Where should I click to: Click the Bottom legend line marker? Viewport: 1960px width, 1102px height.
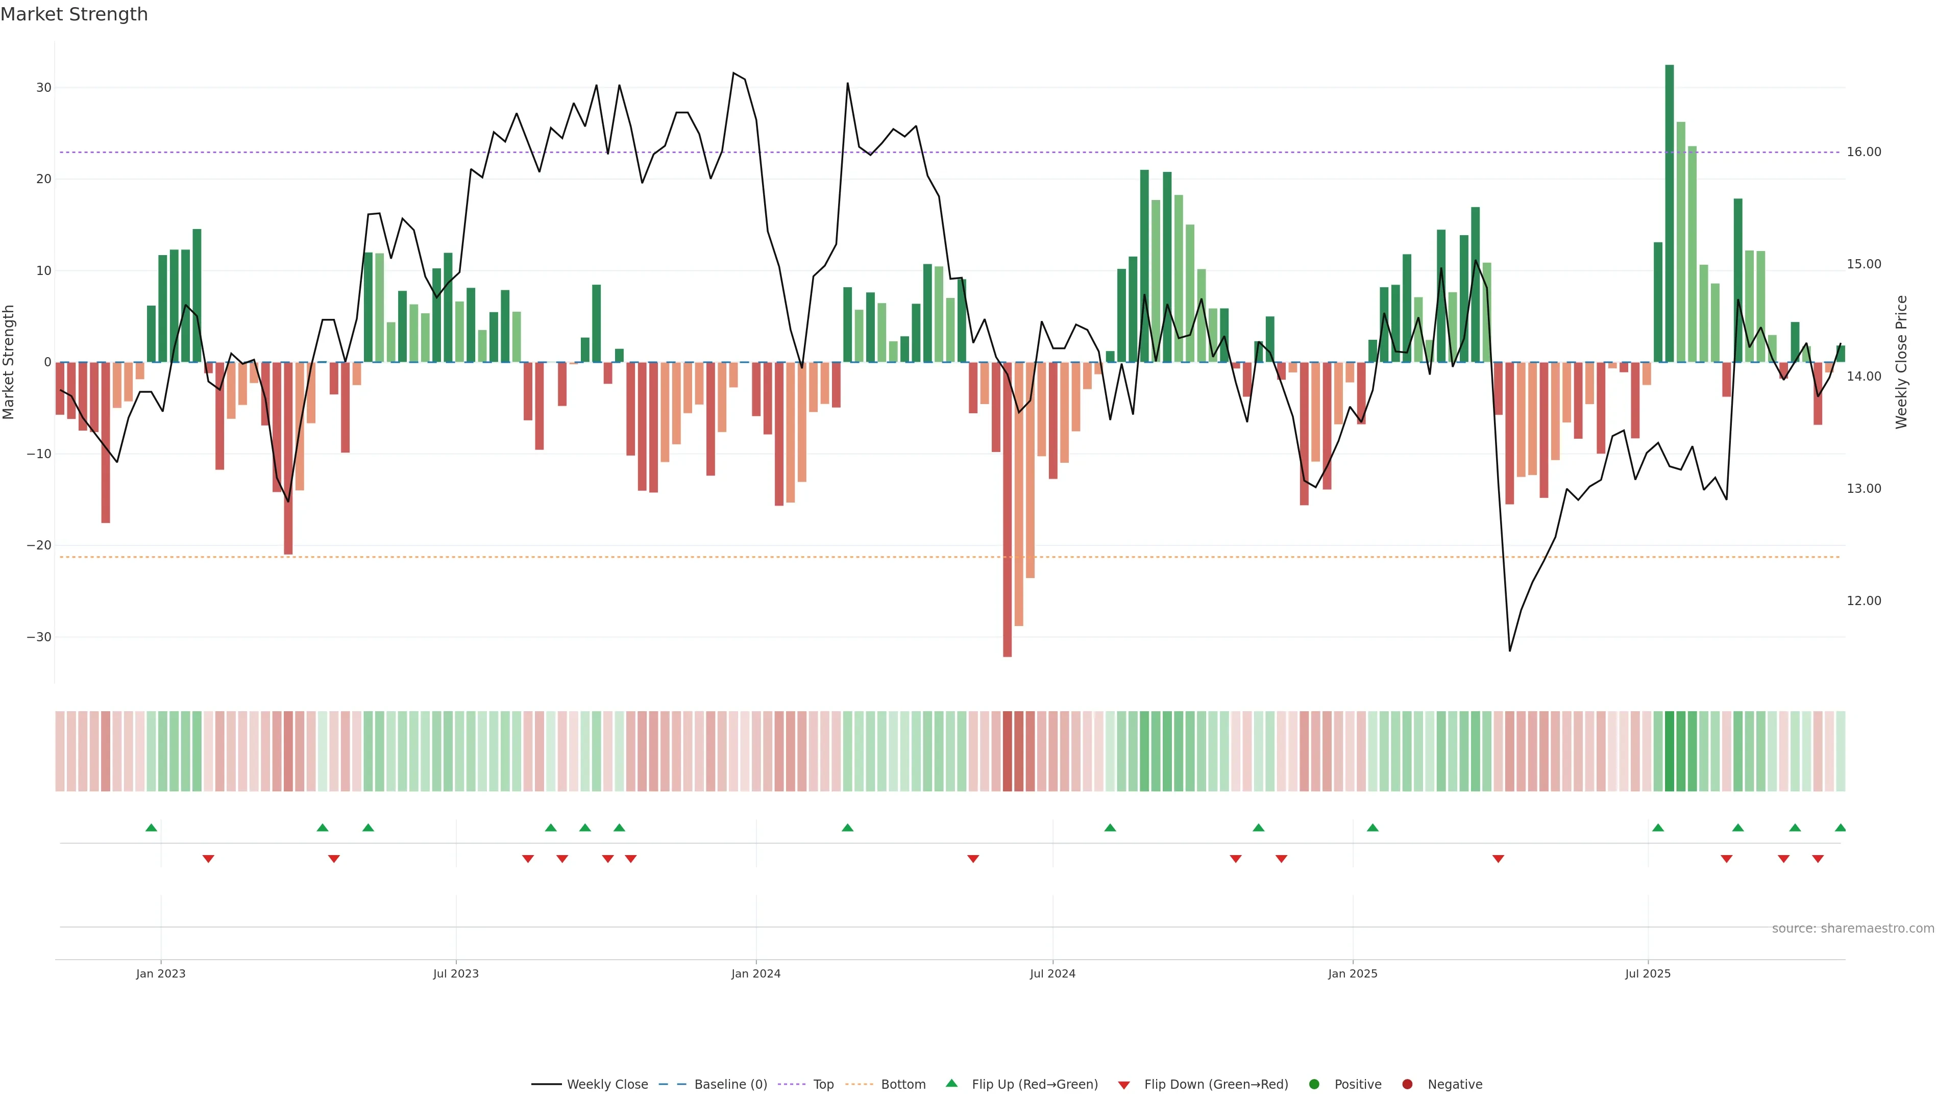pos(859,1085)
